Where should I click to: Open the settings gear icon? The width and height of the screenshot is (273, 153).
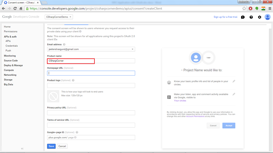[260, 17]
